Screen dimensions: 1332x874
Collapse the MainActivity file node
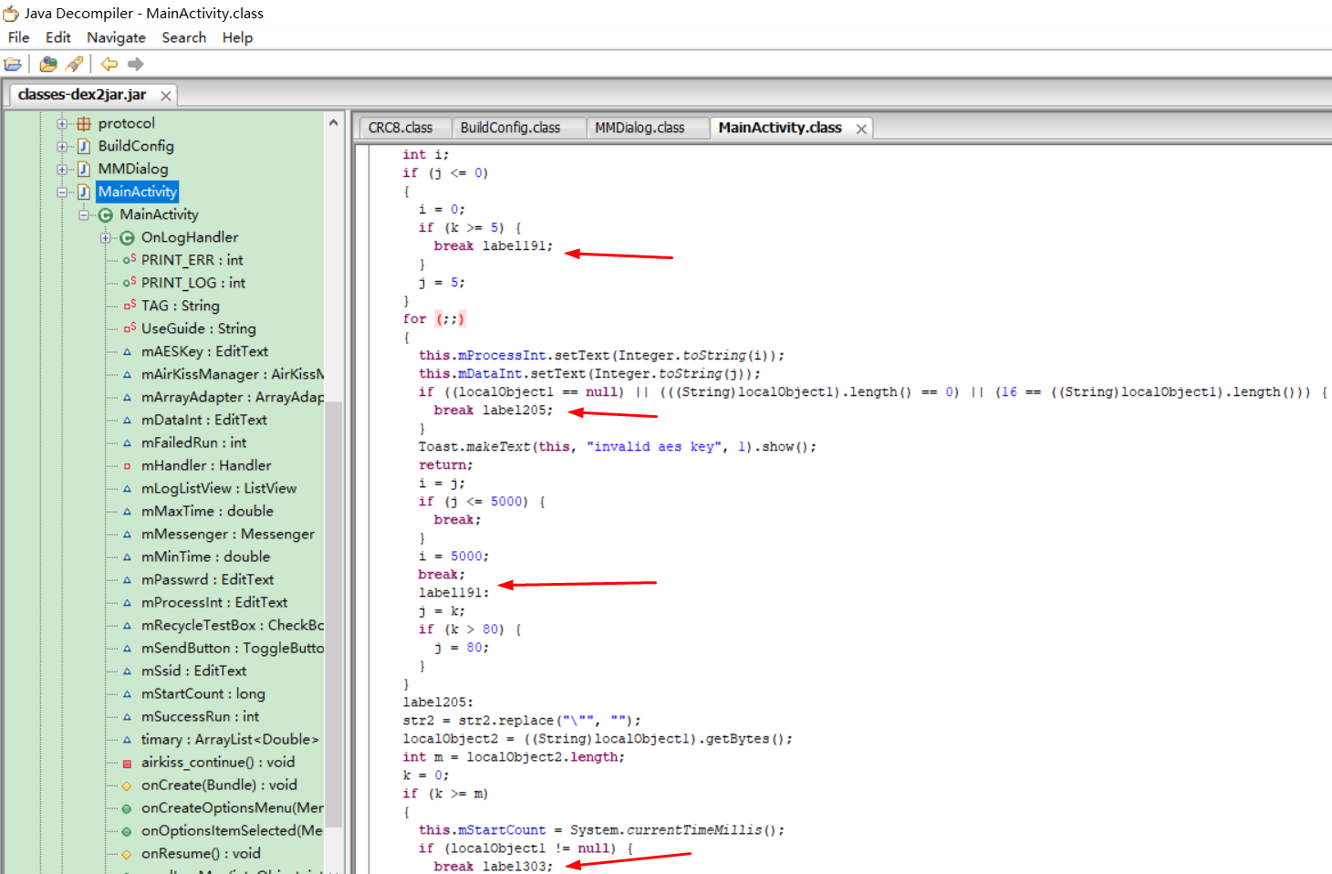pos(62,192)
